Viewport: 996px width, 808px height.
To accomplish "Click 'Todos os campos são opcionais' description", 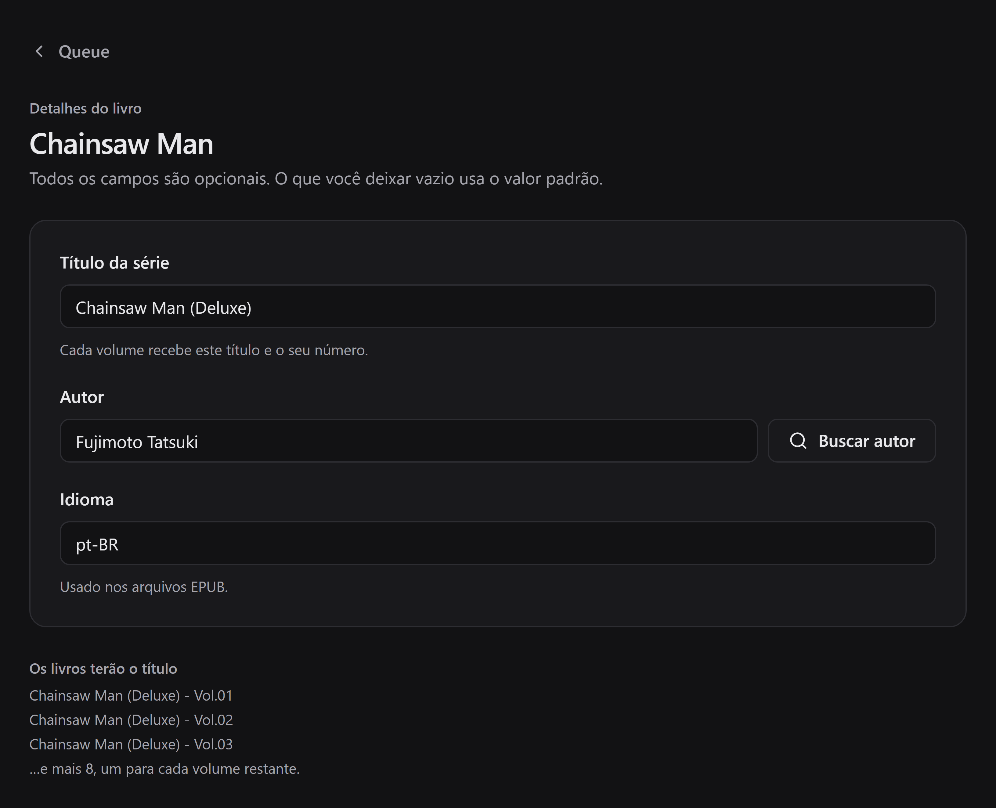I will [x=316, y=179].
